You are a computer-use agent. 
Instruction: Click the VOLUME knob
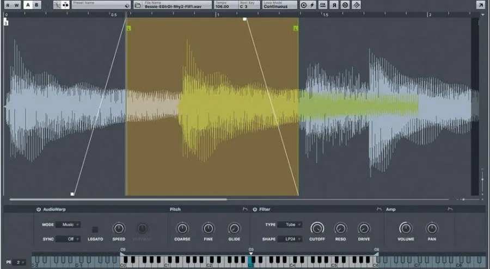(x=406, y=228)
